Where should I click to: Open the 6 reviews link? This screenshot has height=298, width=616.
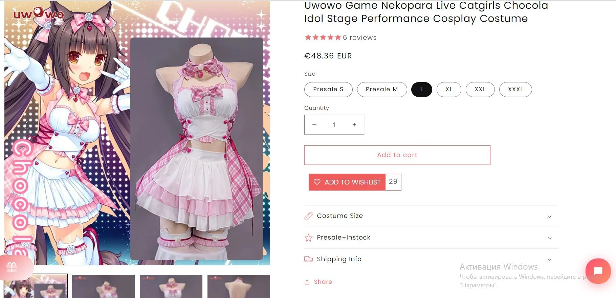359,38
